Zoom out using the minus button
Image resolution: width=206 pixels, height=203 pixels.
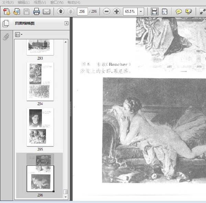coord(106,11)
